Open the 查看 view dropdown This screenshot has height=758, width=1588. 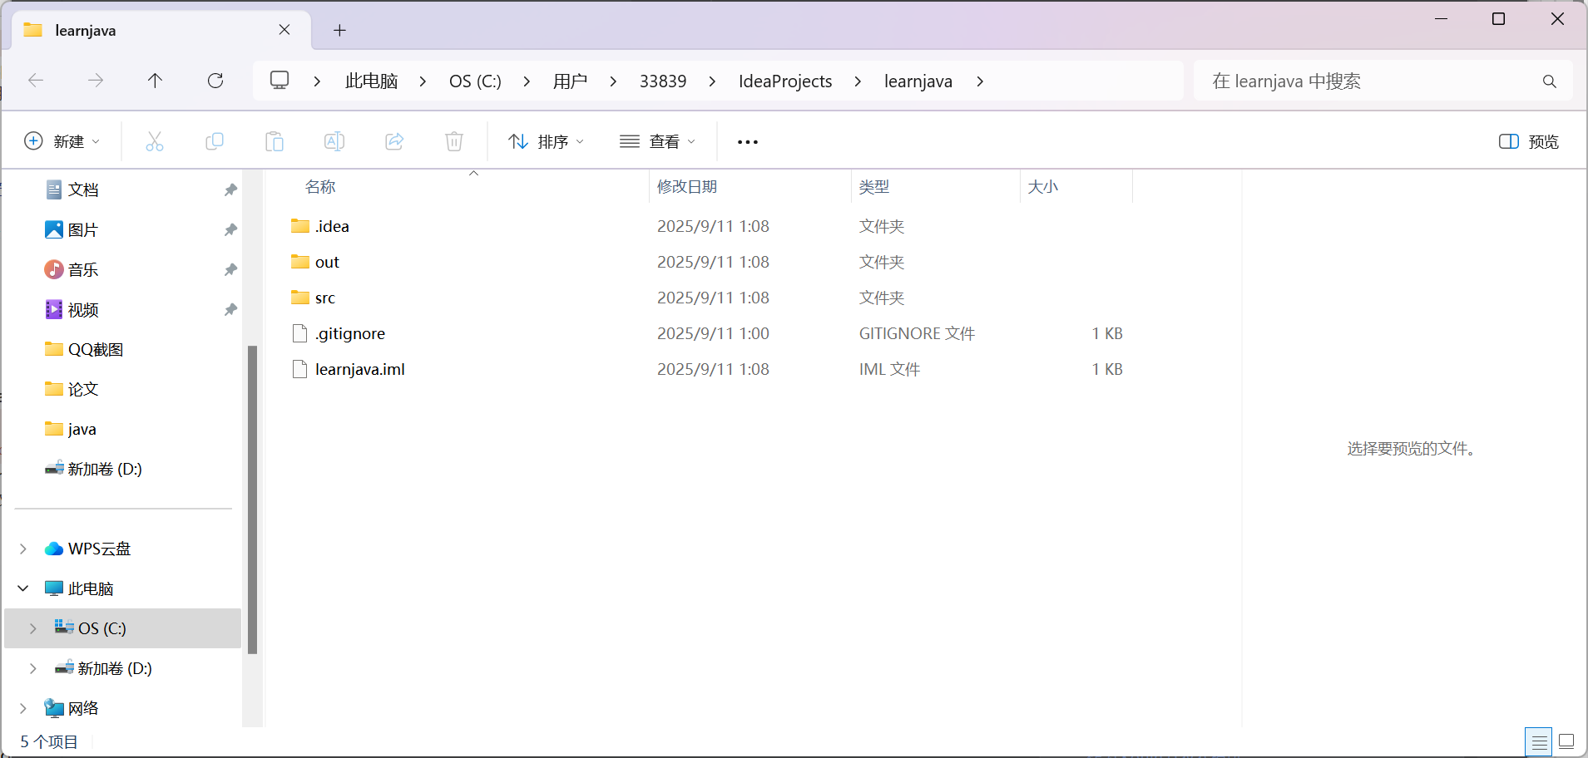coord(657,140)
